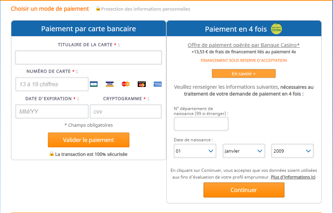Click the CVV cryptogramme field
333x213 pixels.
pyautogui.click(x=126, y=111)
